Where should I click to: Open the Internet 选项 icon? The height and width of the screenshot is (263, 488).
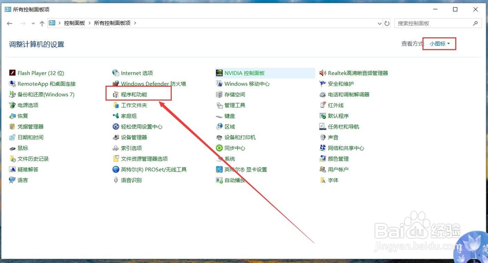(116, 73)
